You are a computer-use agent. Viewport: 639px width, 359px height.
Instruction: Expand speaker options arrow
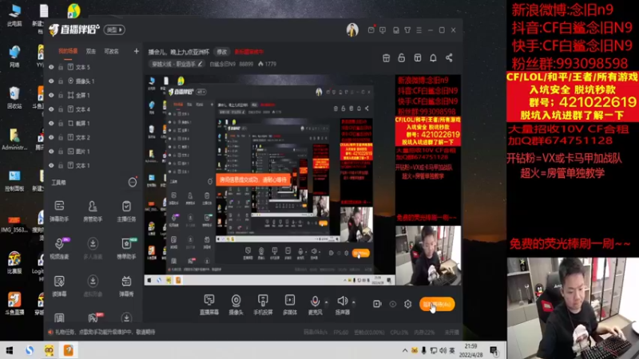click(x=353, y=302)
